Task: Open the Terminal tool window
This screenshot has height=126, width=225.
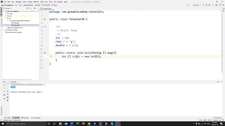Action: [x=25, y=118]
